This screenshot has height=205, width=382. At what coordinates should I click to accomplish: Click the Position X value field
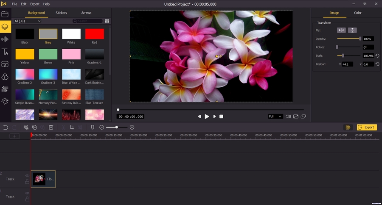click(x=347, y=64)
